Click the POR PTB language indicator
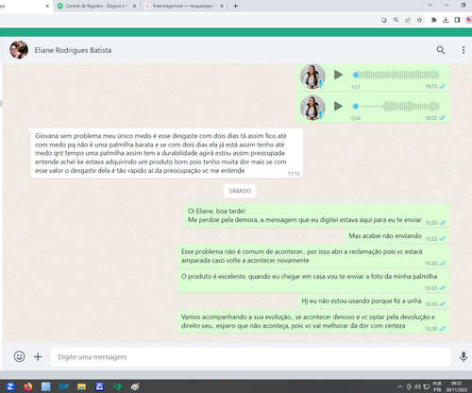The width and height of the screenshot is (472, 393). (437, 386)
